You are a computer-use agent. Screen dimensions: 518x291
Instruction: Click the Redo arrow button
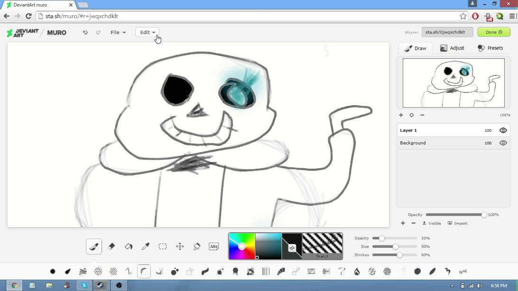tap(98, 32)
